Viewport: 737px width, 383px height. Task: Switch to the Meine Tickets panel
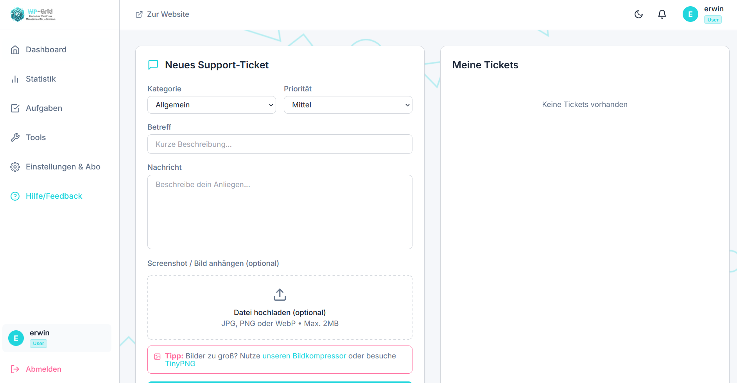pyautogui.click(x=485, y=65)
